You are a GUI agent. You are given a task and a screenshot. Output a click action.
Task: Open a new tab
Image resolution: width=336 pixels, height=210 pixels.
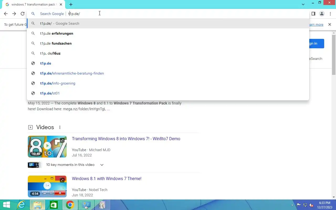click(x=71, y=4)
